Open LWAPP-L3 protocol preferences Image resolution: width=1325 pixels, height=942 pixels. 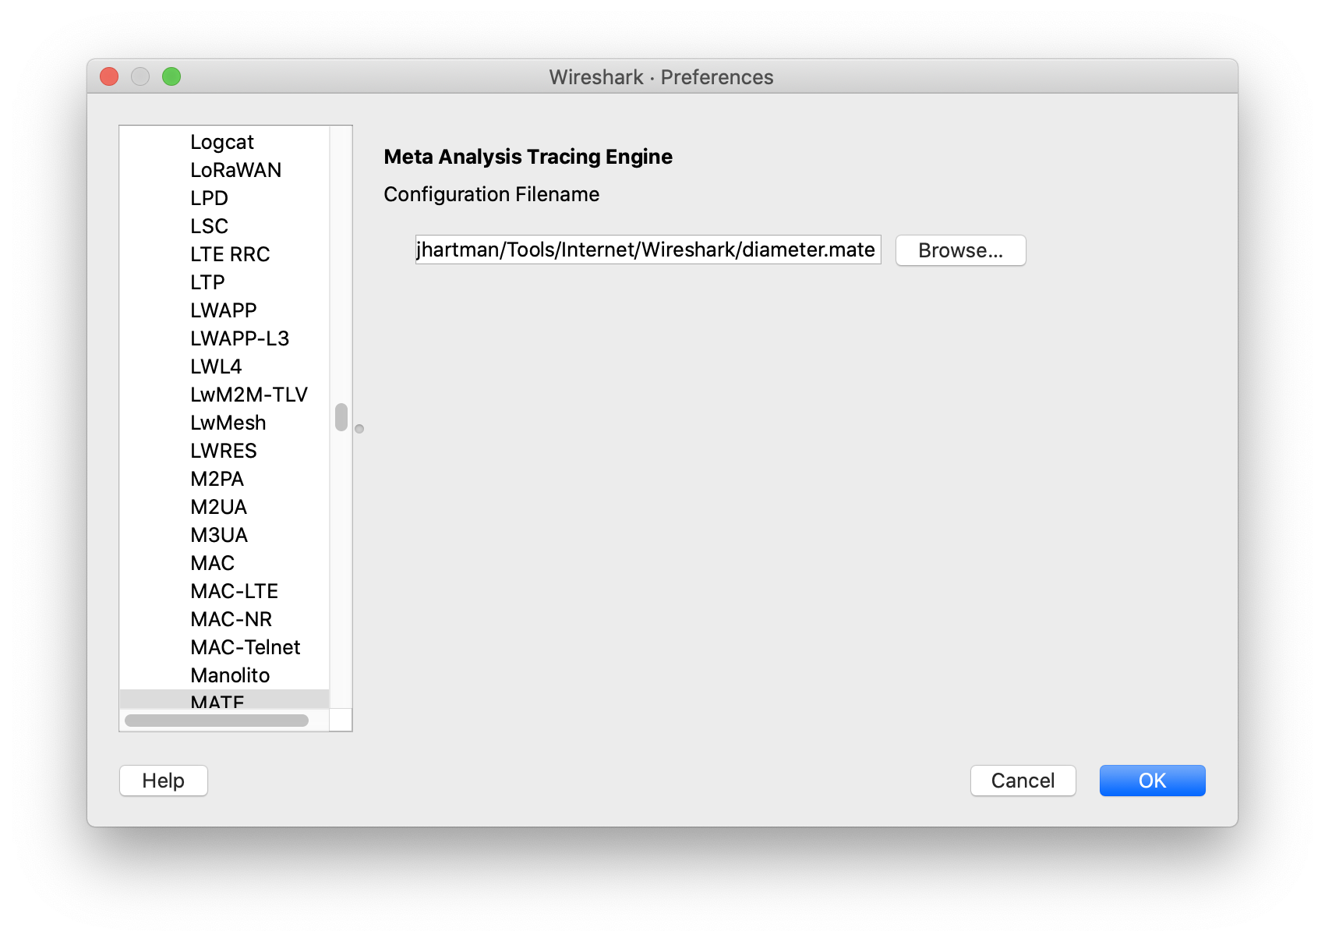(x=239, y=338)
